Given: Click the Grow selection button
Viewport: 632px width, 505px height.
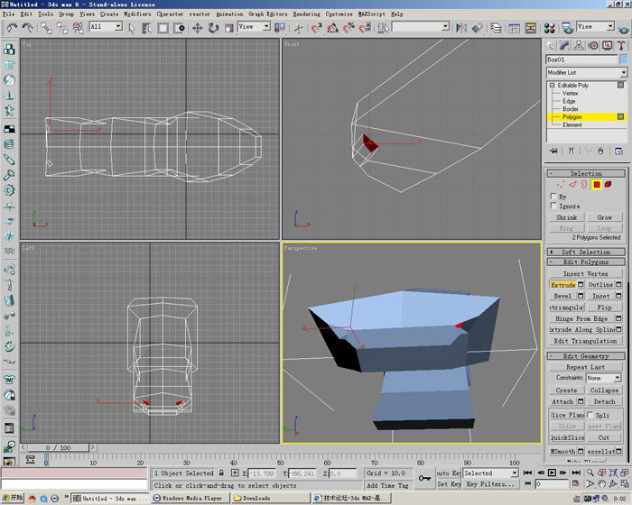Looking at the screenshot, I should tap(604, 217).
